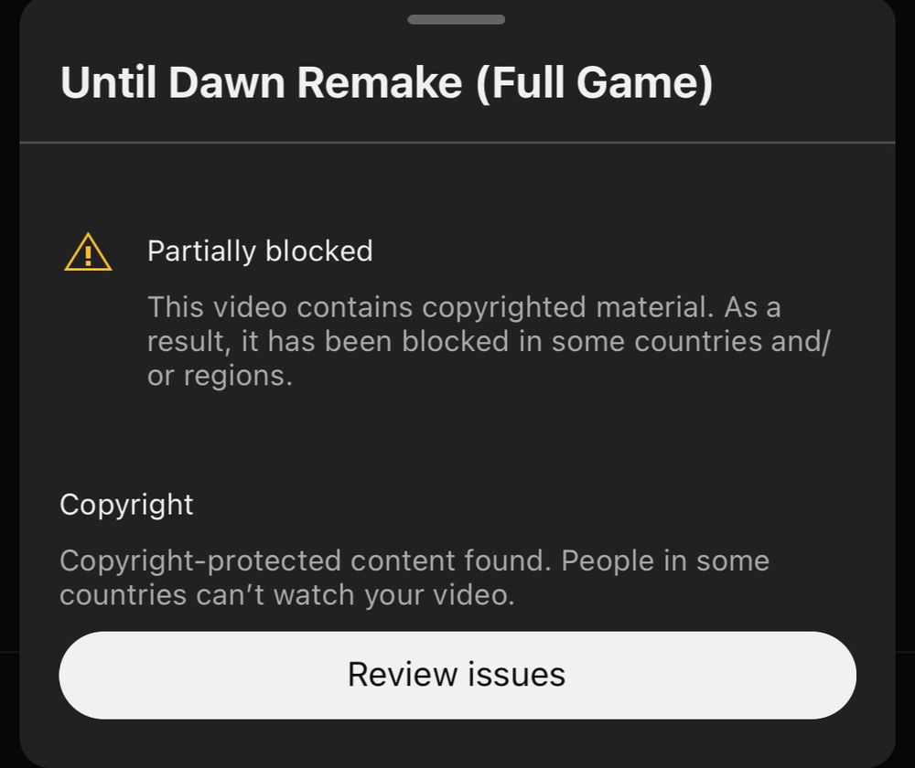915x768 pixels.
Task: Click the text "countries can't watch your video"
Action: click(287, 595)
